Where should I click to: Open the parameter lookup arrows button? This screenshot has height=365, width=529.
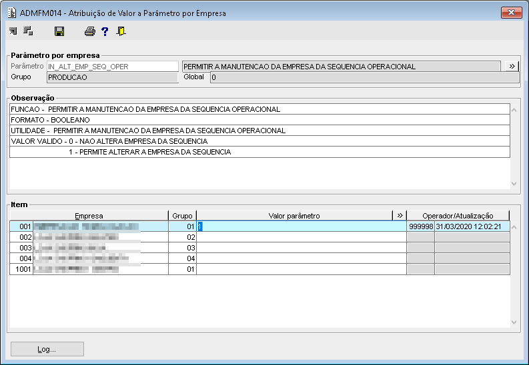(512, 67)
